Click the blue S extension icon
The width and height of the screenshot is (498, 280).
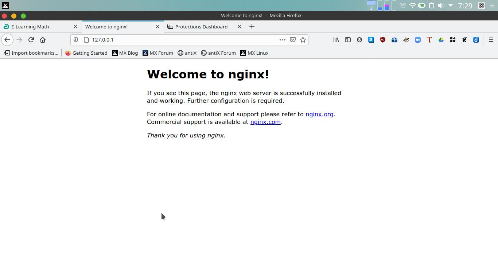point(371,40)
